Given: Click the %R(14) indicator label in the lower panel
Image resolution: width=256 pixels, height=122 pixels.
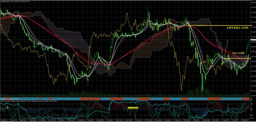Looking at the screenshot, I should 4,101.
